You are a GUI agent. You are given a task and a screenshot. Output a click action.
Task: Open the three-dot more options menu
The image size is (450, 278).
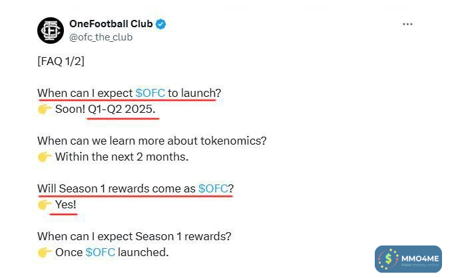click(x=407, y=24)
